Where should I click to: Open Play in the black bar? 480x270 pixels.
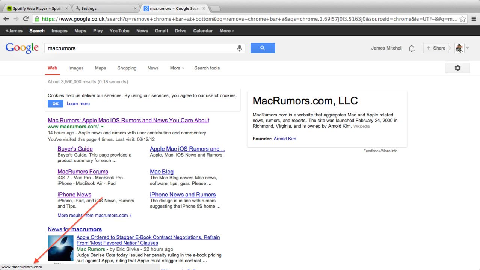[x=98, y=31]
